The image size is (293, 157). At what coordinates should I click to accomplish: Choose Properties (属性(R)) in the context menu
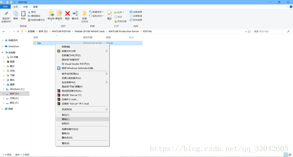(82, 143)
